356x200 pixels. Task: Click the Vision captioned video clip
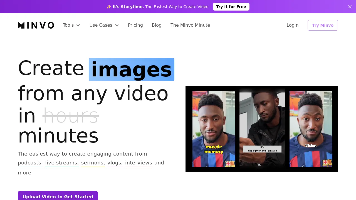[311, 129]
